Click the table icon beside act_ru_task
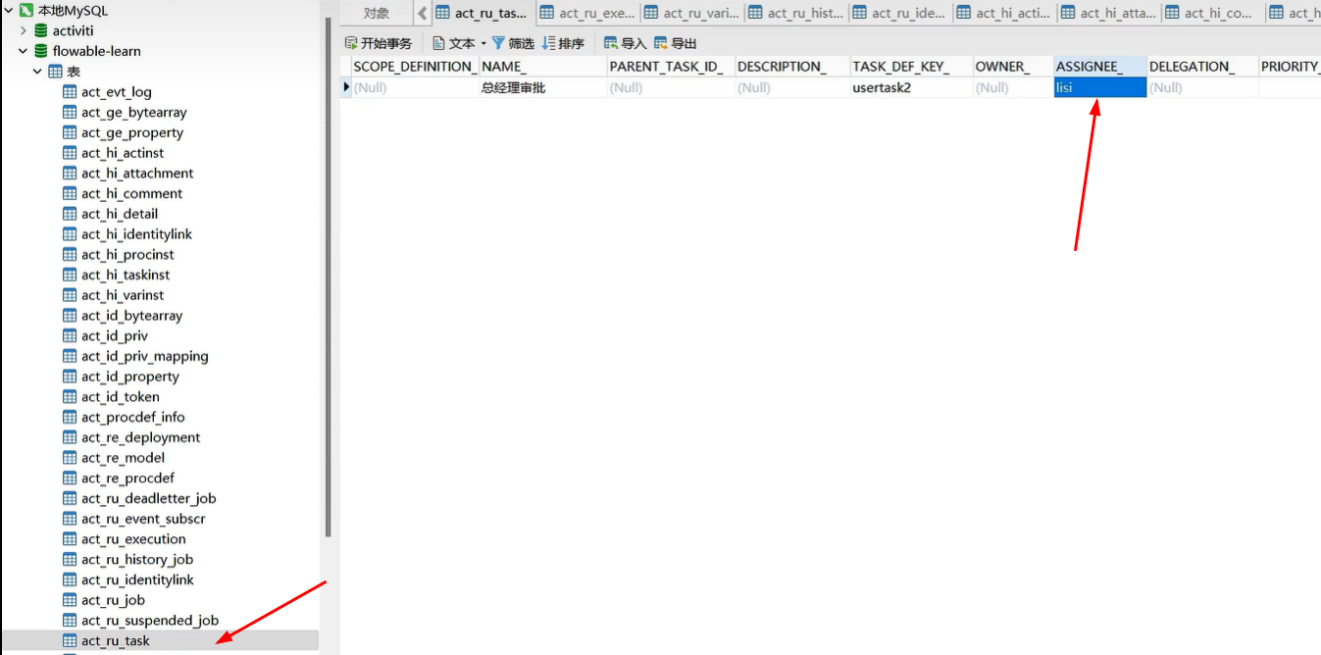The image size is (1321, 655). [x=70, y=640]
